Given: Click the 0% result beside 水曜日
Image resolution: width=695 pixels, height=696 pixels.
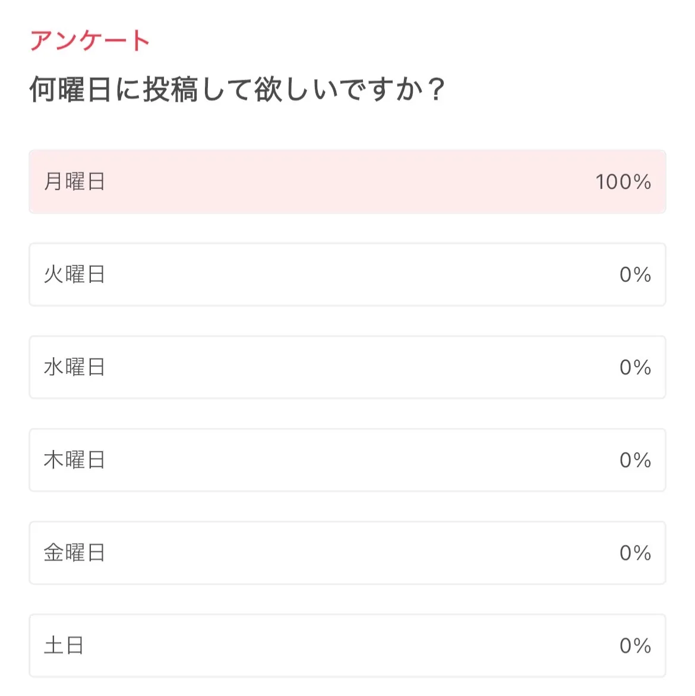Looking at the screenshot, I should click(635, 367).
